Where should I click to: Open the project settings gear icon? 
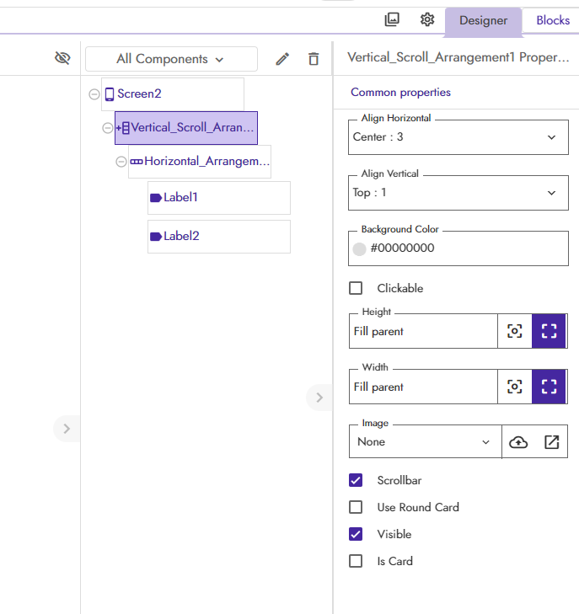tap(427, 19)
